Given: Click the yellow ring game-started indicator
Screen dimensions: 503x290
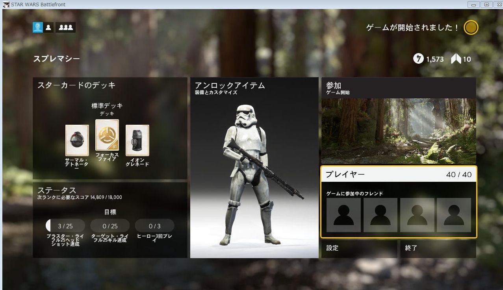Looking at the screenshot, I should point(471,28).
